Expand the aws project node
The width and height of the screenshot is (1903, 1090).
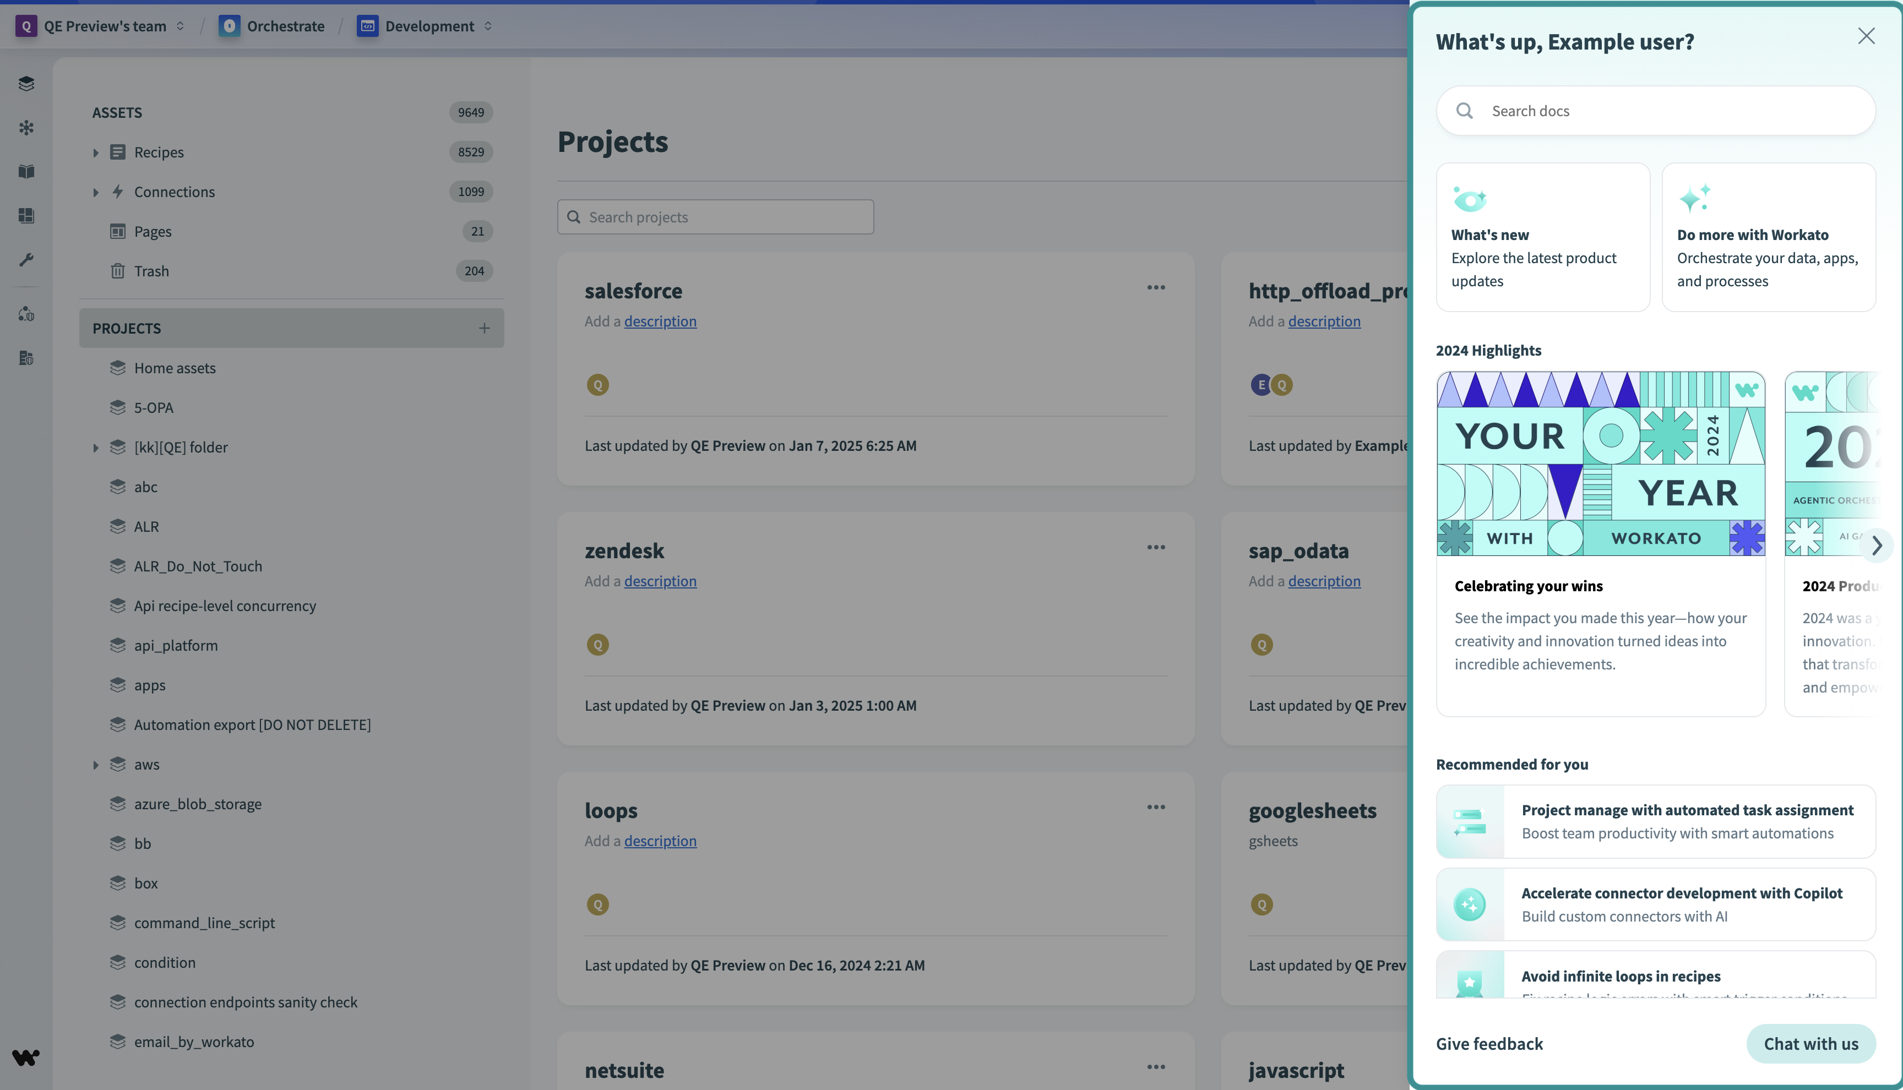pos(96,764)
